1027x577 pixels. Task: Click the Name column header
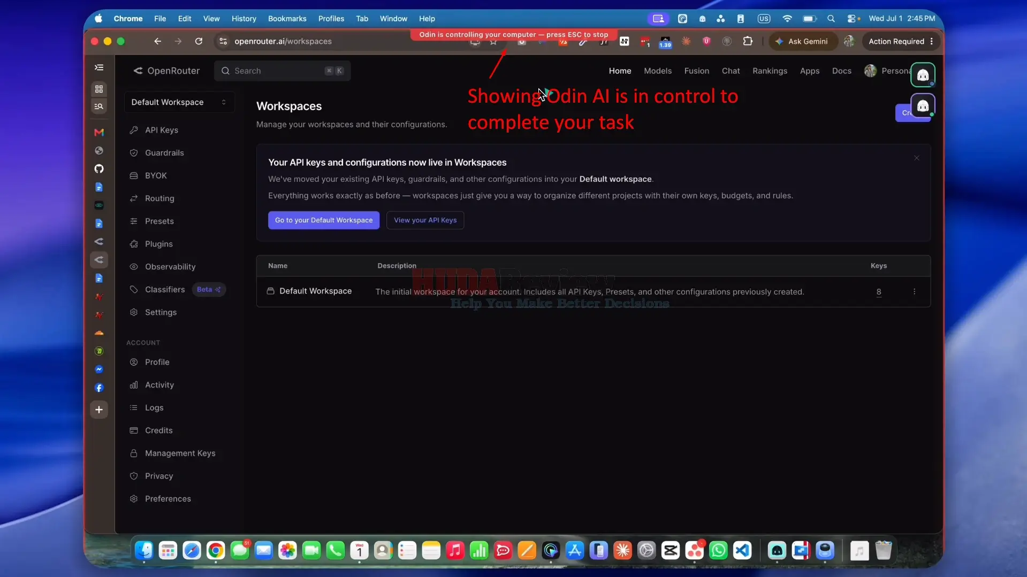click(277, 266)
